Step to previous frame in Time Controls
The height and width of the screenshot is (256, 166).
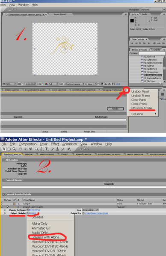(136, 43)
